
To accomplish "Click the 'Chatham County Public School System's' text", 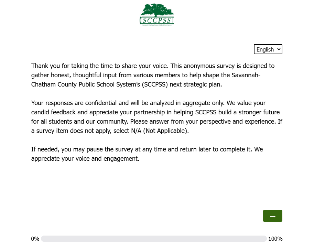I will 85,84.
